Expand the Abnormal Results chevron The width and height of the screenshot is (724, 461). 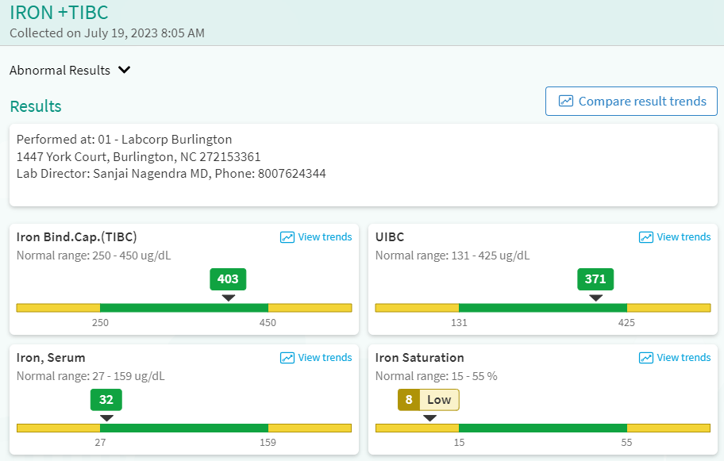[x=124, y=70]
